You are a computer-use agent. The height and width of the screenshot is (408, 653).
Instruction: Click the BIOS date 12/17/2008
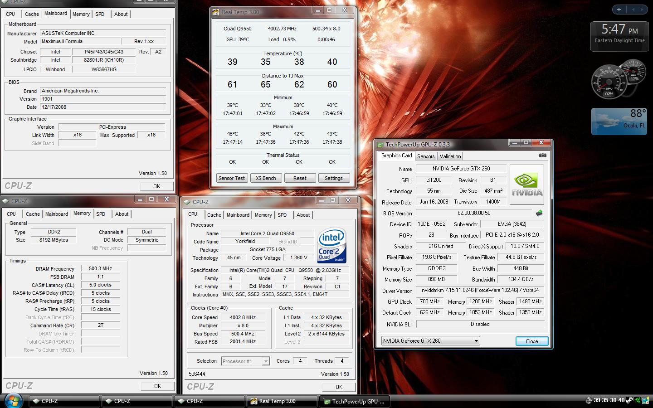(103, 107)
